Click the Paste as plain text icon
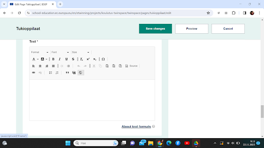Viewport: 264px width, 148px height. 114,66
